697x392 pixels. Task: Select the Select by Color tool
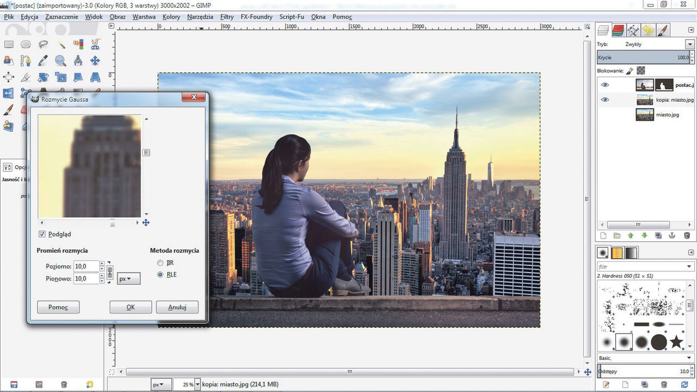[x=78, y=44]
